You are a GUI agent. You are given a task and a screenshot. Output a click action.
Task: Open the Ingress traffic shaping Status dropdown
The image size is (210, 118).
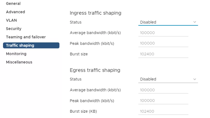coord(168,22)
